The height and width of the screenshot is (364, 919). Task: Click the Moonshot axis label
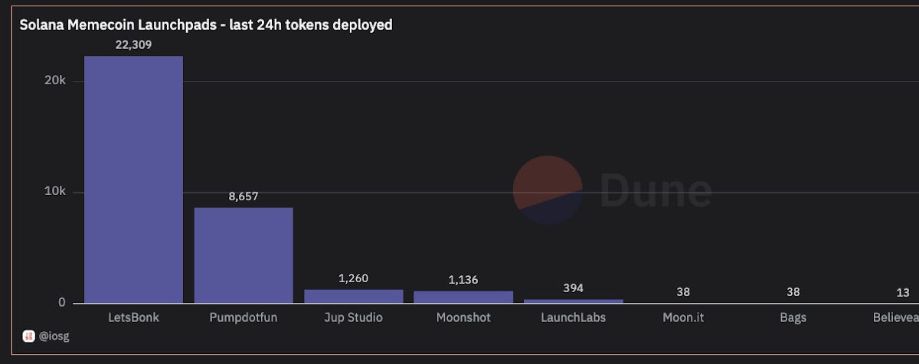463,317
